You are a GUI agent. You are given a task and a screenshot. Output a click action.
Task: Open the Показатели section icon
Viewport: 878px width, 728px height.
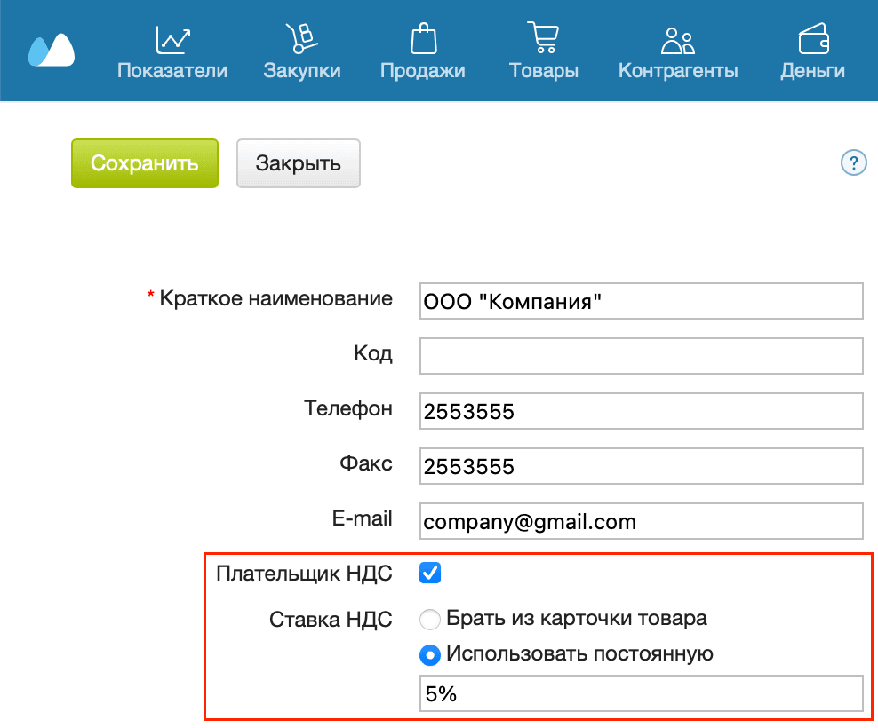[173, 39]
